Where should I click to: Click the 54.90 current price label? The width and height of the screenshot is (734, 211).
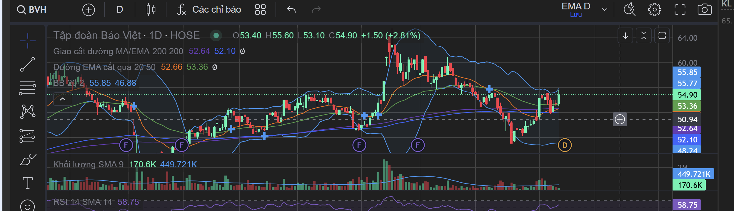[x=687, y=95]
